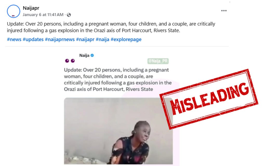This screenshot has height=166, width=266.
Task: Open the three-dot post options menu
Action: (x=224, y=11)
